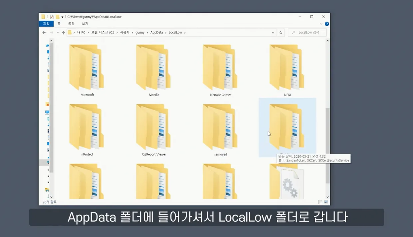Expand chevron after LocalLow in breadcrumb

pyautogui.click(x=185, y=33)
